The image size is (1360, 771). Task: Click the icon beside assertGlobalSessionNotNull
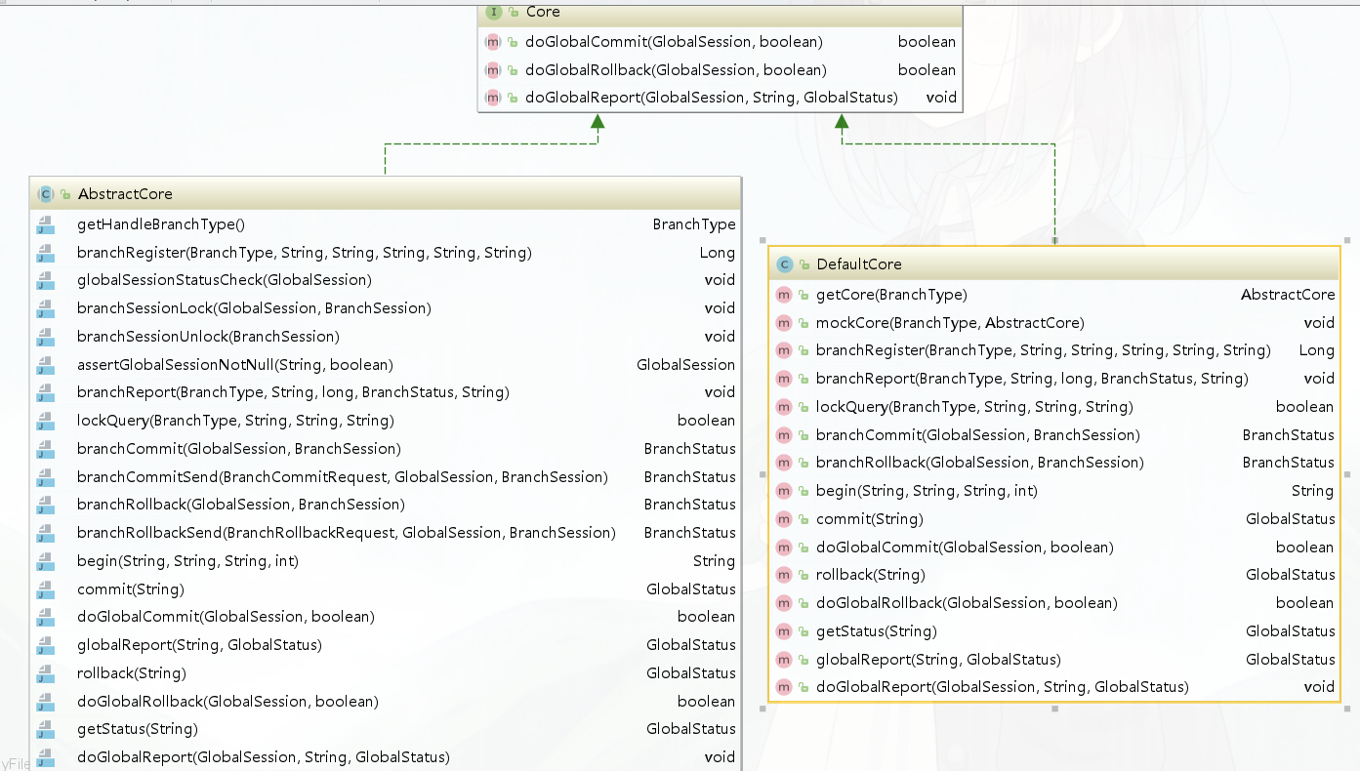[x=46, y=365]
